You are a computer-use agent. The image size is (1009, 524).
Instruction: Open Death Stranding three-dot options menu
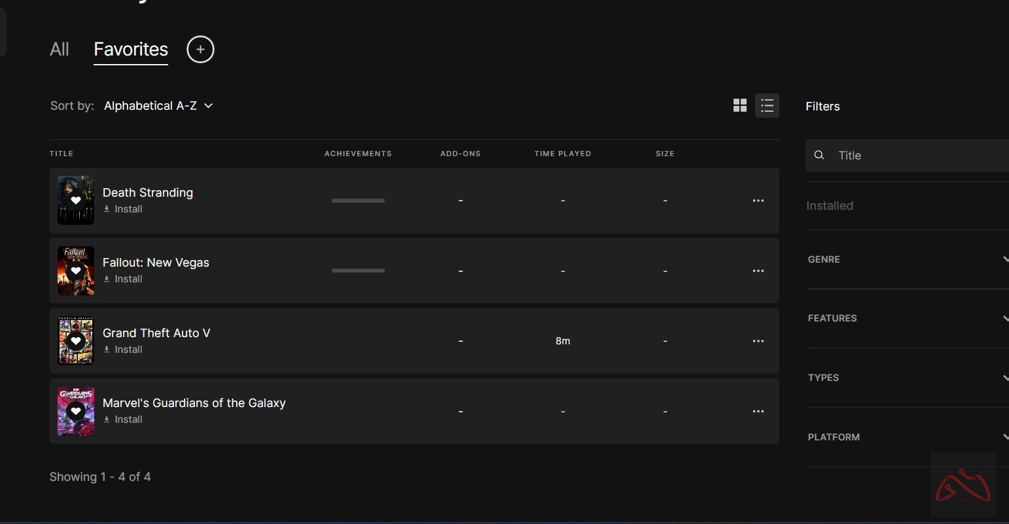point(758,201)
